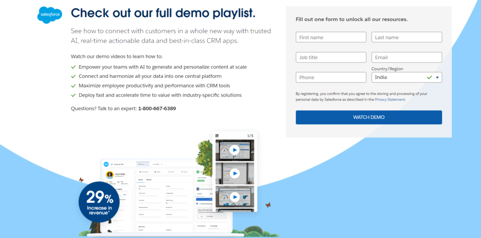Open the playlist menu icon in video widget
The image size is (481, 238).
point(217,136)
